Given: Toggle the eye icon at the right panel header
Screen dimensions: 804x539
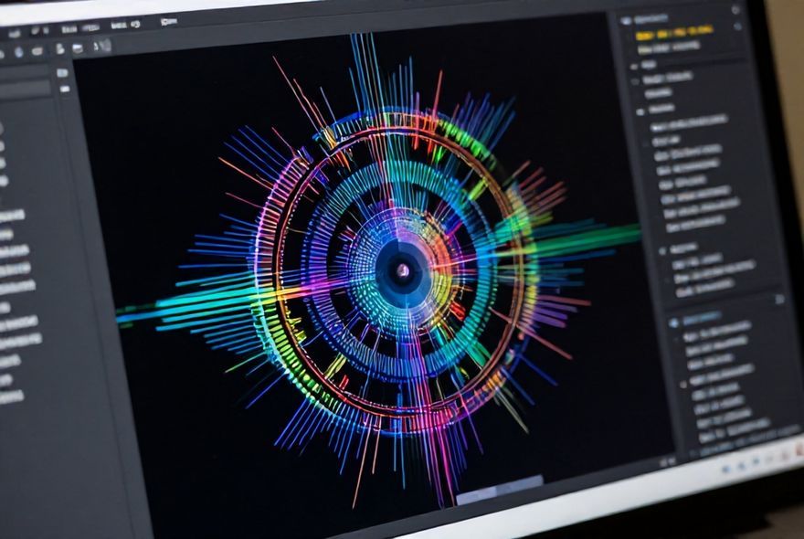Looking at the screenshot, I should (627, 19).
